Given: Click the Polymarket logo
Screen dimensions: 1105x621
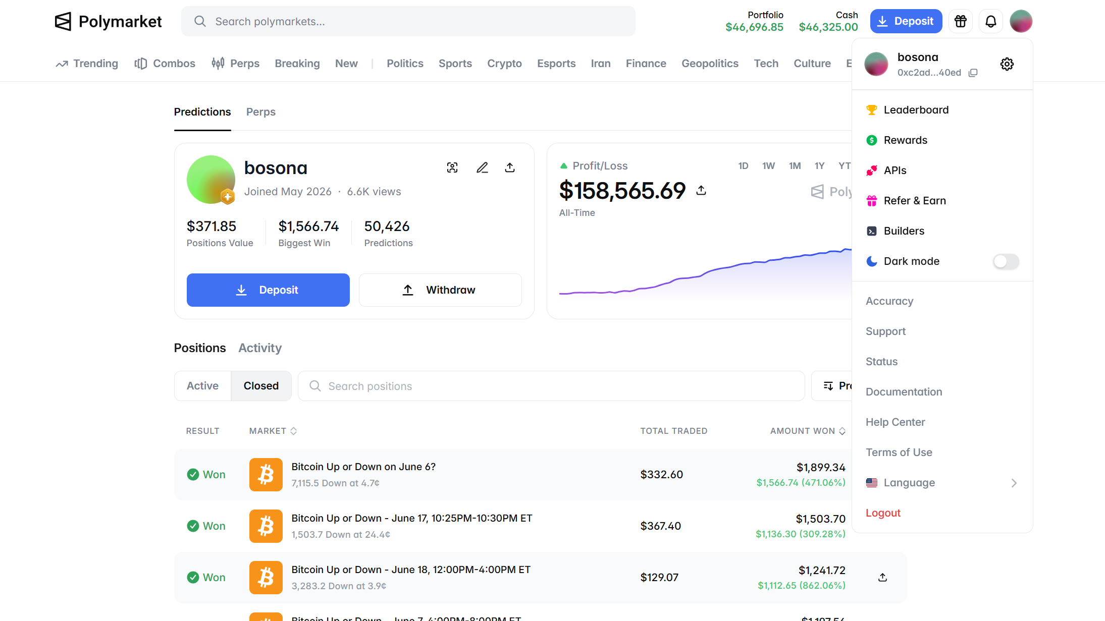Looking at the screenshot, I should pyautogui.click(x=108, y=21).
